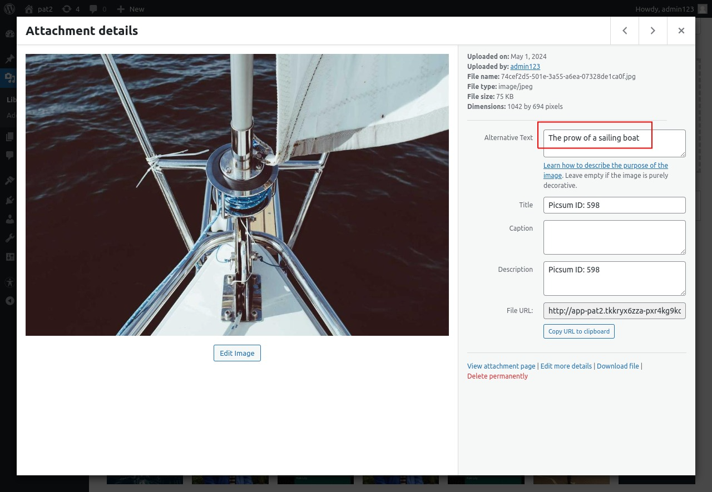Screen dimensions: 712x492
Task: Open the admin123 uploader link
Action: [x=525, y=66]
